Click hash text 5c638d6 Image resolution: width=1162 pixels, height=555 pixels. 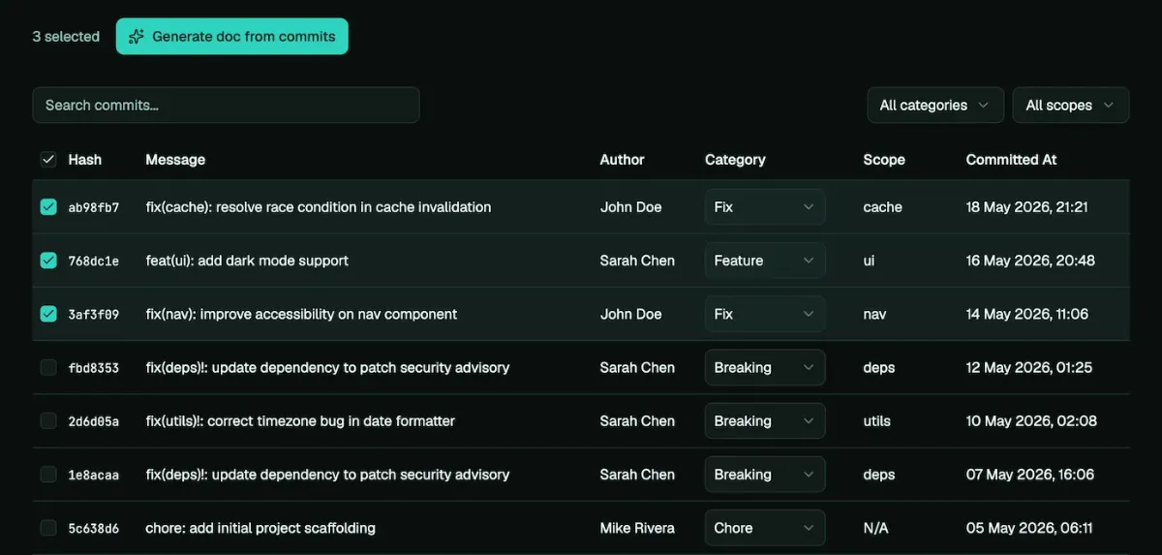point(94,528)
